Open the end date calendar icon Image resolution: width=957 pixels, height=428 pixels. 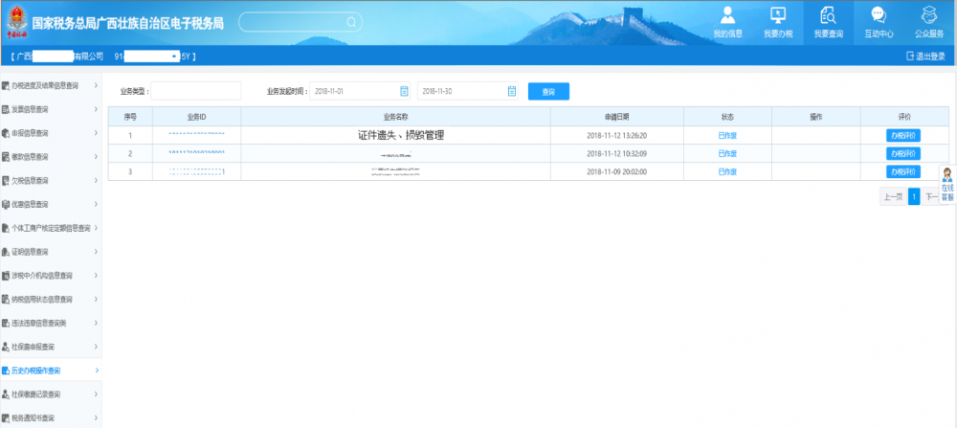pos(511,91)
